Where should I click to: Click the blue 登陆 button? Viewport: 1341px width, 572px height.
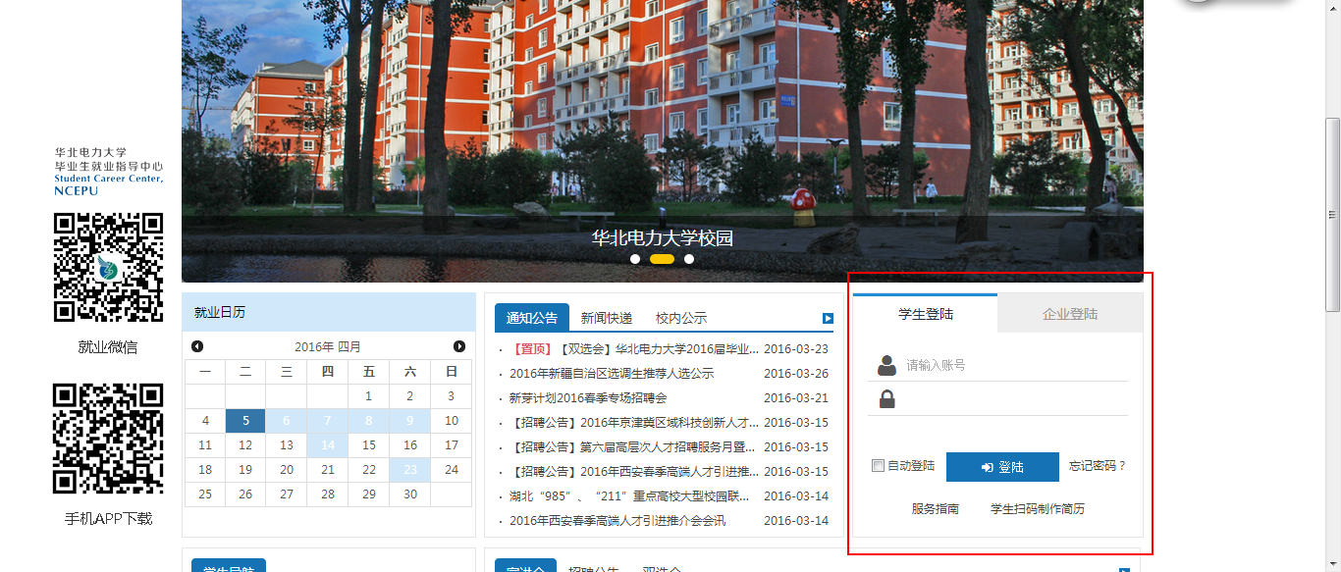pos(1002,467)
